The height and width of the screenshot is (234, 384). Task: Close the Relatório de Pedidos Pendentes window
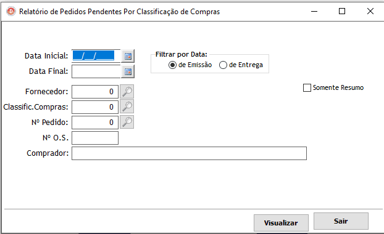point(370,11)
